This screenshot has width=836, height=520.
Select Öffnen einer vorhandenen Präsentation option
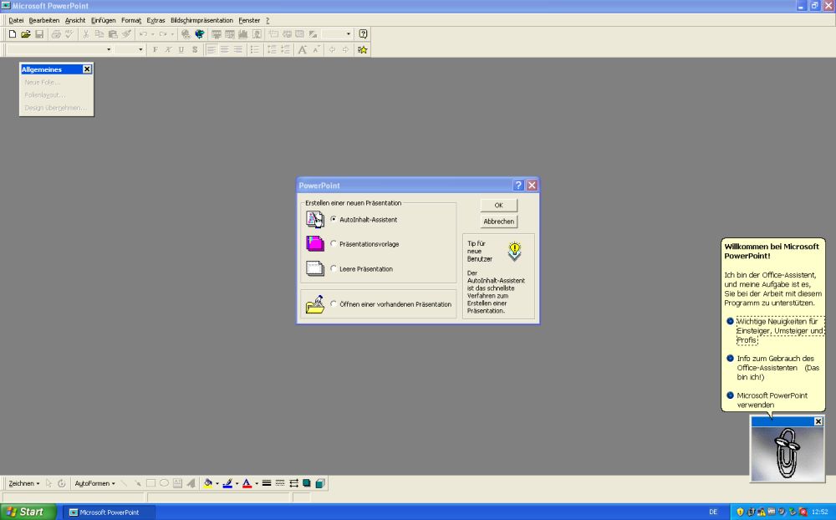coord(334,304)
